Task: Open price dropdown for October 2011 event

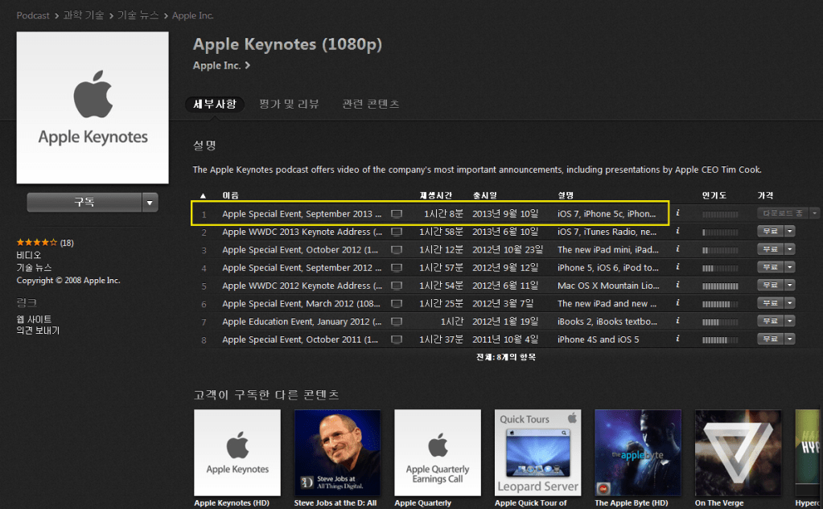Action: [789, 339]
